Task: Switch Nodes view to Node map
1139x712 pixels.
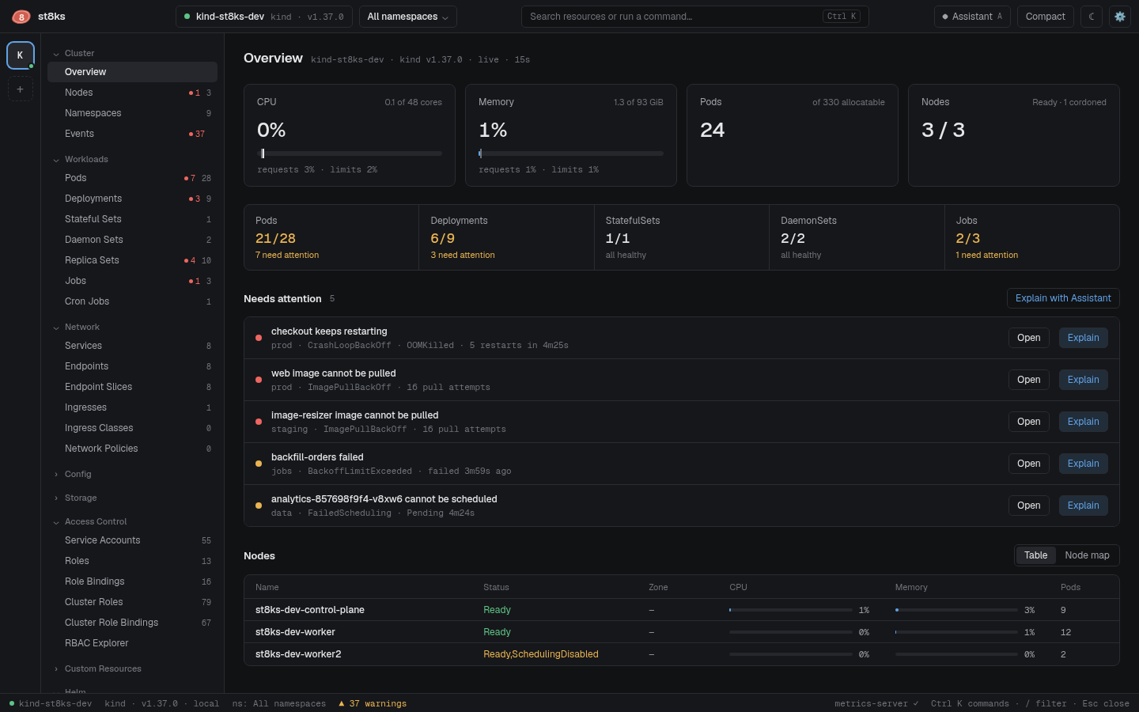Action: (1087, 555)
